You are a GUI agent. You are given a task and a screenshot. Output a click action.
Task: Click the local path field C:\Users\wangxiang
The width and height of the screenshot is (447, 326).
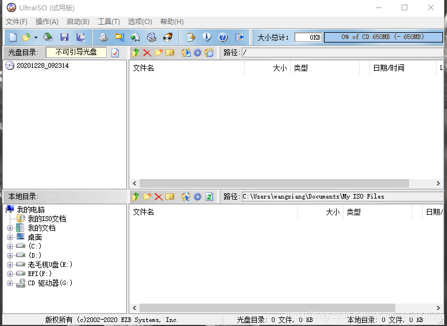point(342,196)
